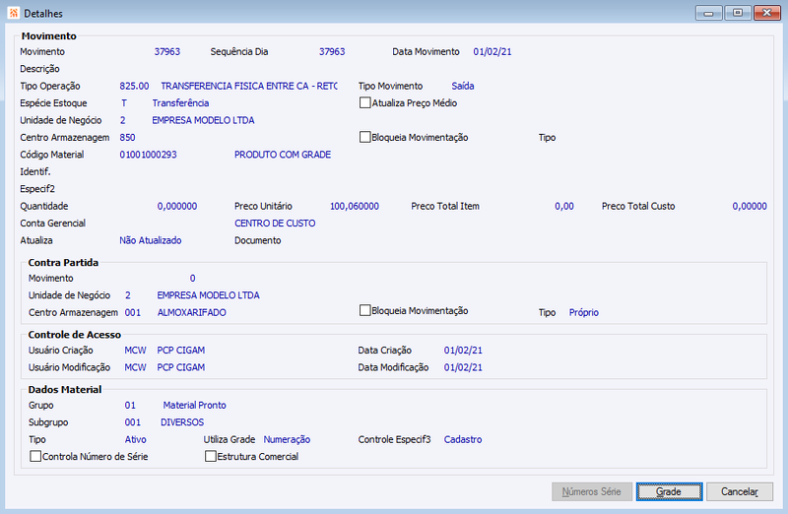Screen dimensions: 788x514
Task: Click Contra Partida Movimento value 0
Action: tap(192, 278)
